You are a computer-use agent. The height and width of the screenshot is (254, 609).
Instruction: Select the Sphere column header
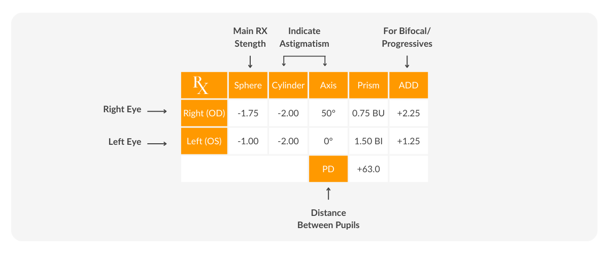[x=248, y=85]
